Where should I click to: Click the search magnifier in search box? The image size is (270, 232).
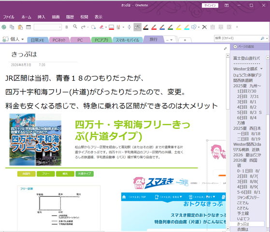(262, 38)
